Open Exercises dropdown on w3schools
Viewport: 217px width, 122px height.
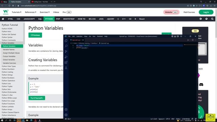(44, 12)
